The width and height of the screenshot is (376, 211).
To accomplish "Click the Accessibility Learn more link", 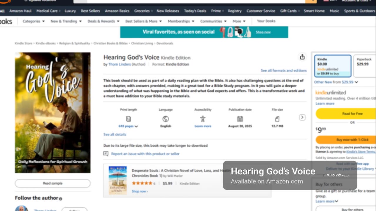I will point(203,126).
